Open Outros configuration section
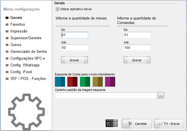187x131 pixels. (16, 45)
